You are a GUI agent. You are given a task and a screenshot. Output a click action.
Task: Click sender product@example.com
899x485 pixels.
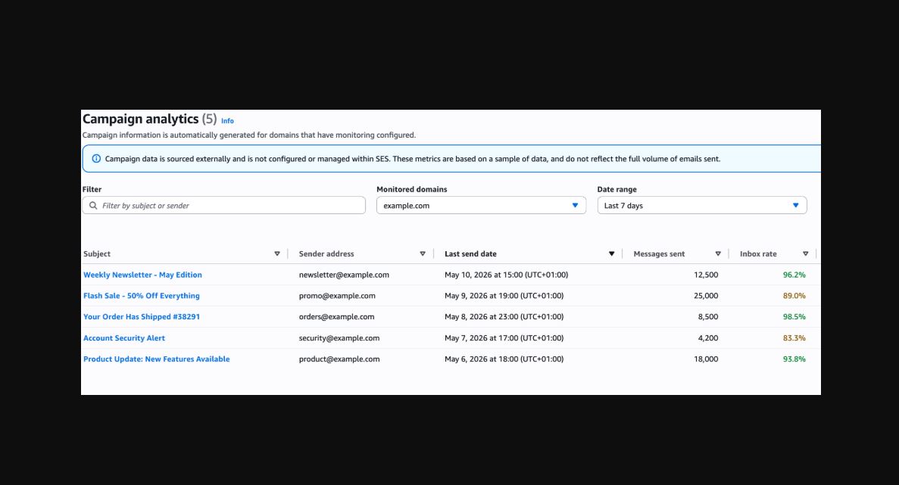click(339, 359)
